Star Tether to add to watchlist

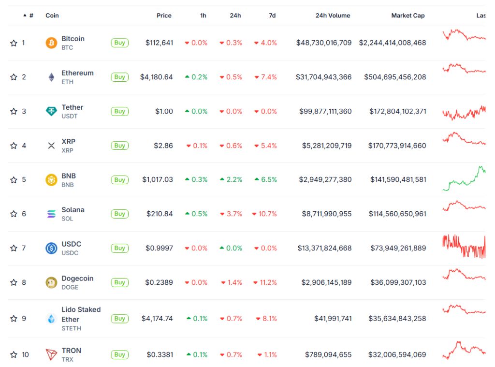14,111
